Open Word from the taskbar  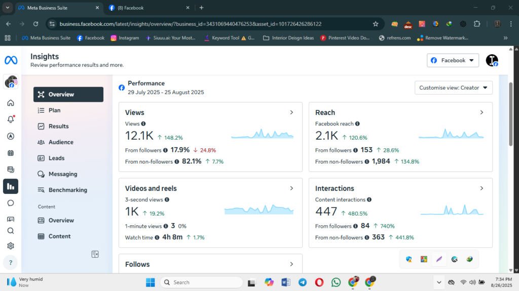[x=286, y=282]
